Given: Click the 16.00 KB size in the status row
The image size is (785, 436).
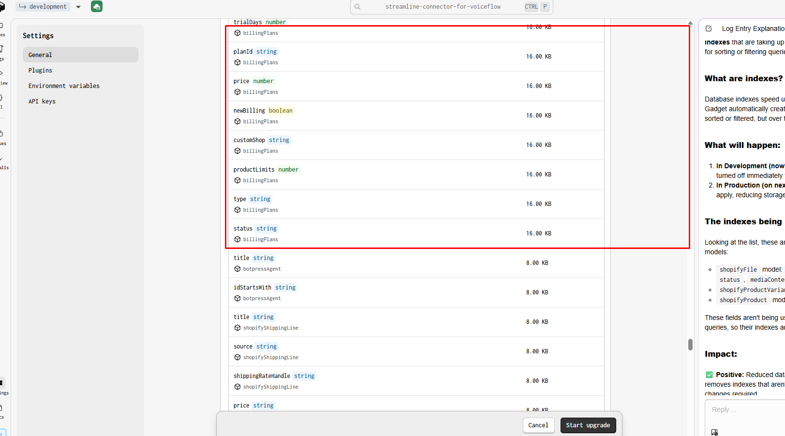Looking at the screenshot, I should pos(539,233).
